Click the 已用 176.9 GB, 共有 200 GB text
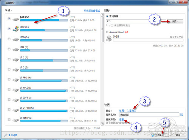 (84, 81)
